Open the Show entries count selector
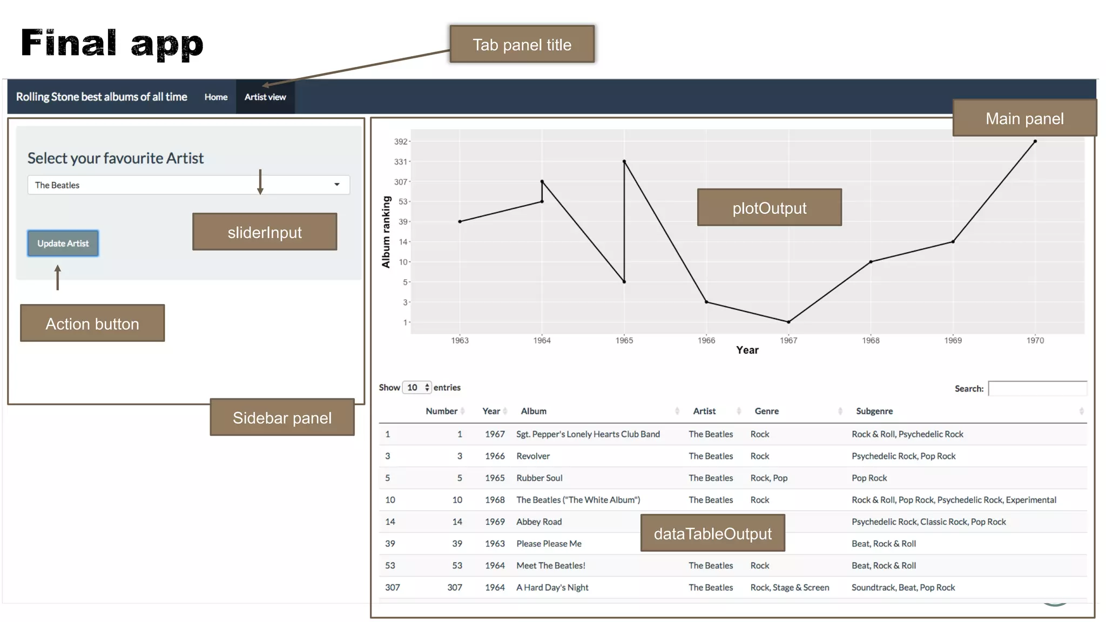 click(417, 388)
